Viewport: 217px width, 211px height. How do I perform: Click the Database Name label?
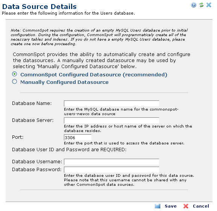click(32, 103)
